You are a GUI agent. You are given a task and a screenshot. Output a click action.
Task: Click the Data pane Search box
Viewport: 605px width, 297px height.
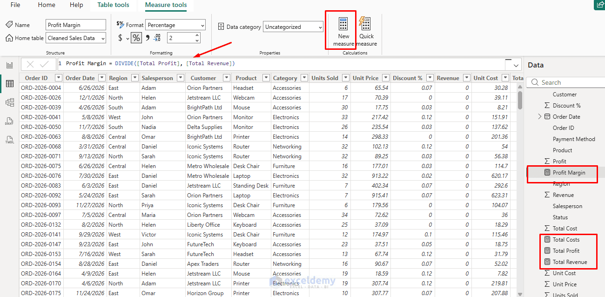pos(565,82)
